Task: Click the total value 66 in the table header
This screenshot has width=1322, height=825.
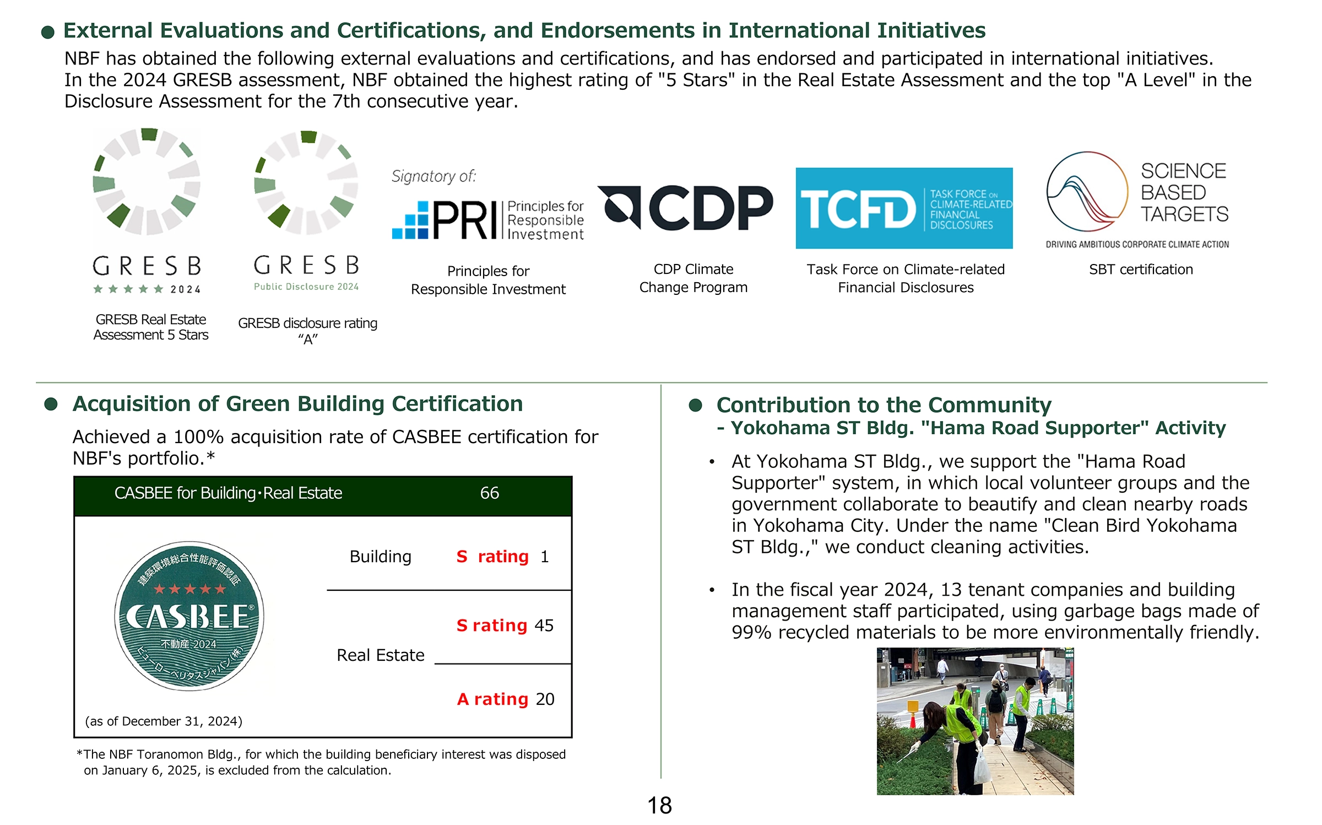Action: (x=489, y=493)
